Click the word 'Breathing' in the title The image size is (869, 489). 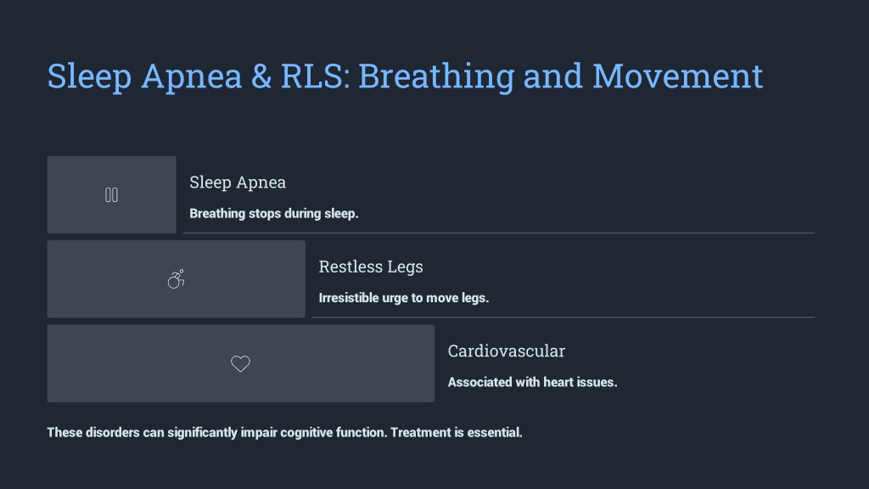point(437,77)
